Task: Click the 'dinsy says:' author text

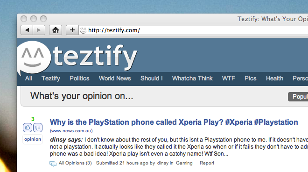Action: point(66,140)
